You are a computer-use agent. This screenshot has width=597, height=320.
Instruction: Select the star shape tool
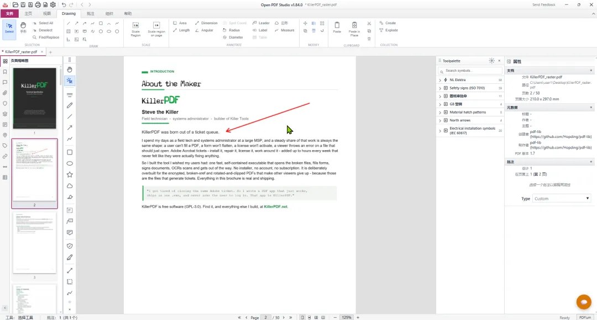(70, 175)
